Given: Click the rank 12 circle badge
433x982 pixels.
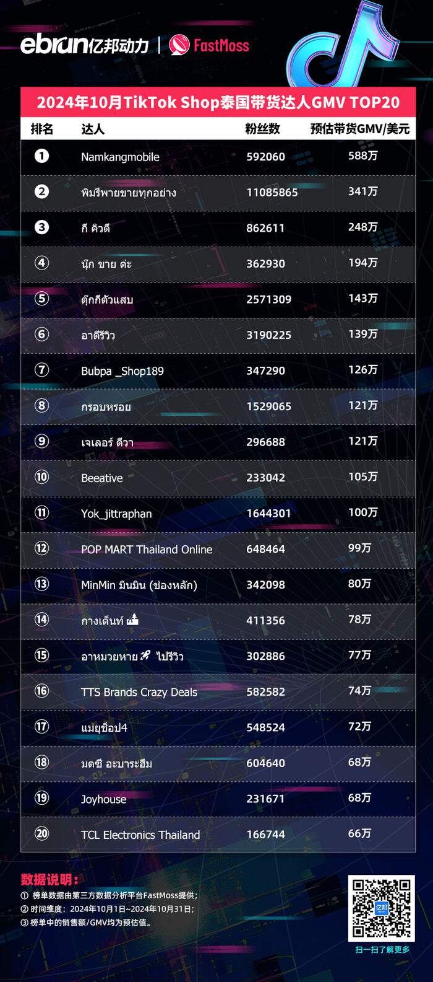Looking at the screenshot, I should tap(41, 548).
